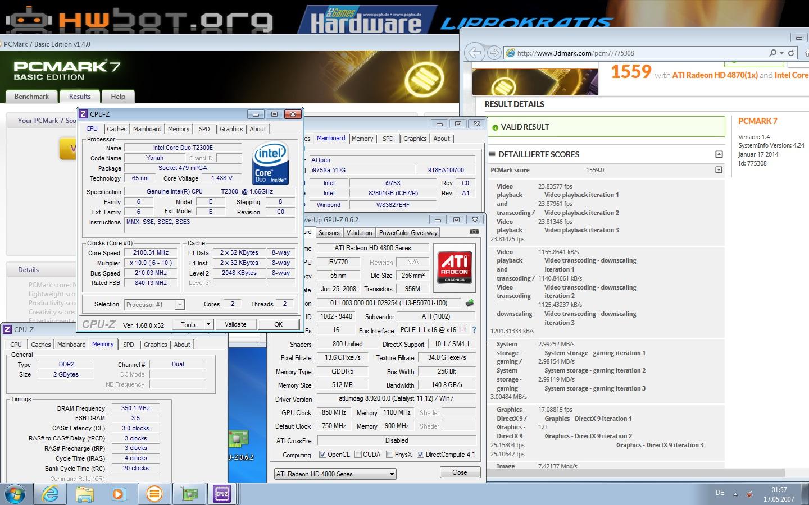Click the Intel Core link on the result page

791,75
